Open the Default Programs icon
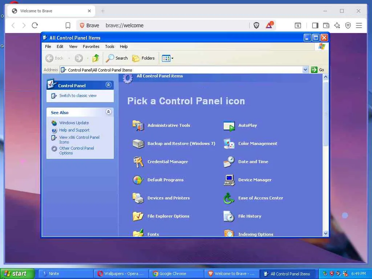 coord(138,180)
